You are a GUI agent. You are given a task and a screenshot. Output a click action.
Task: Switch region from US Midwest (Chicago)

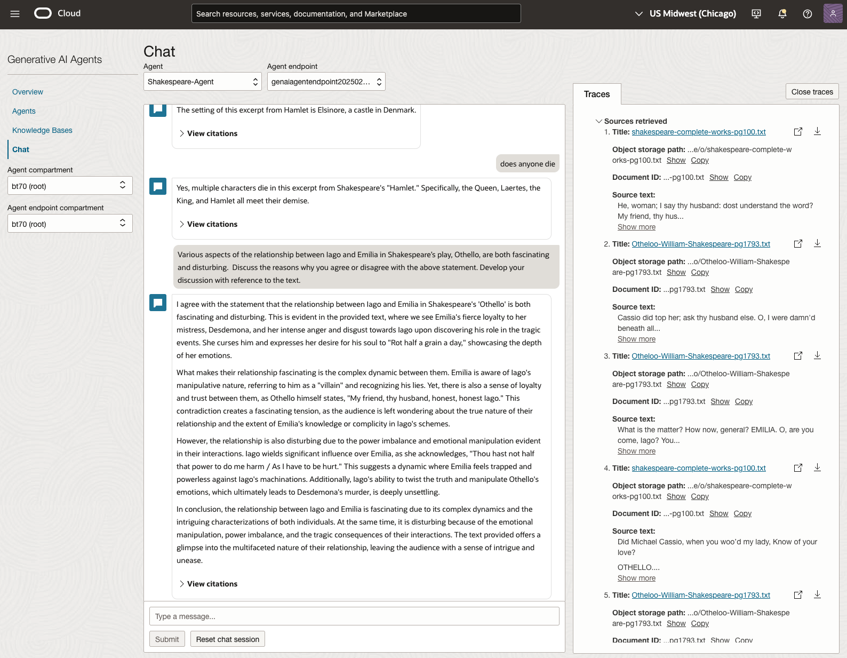pos(685,14)
